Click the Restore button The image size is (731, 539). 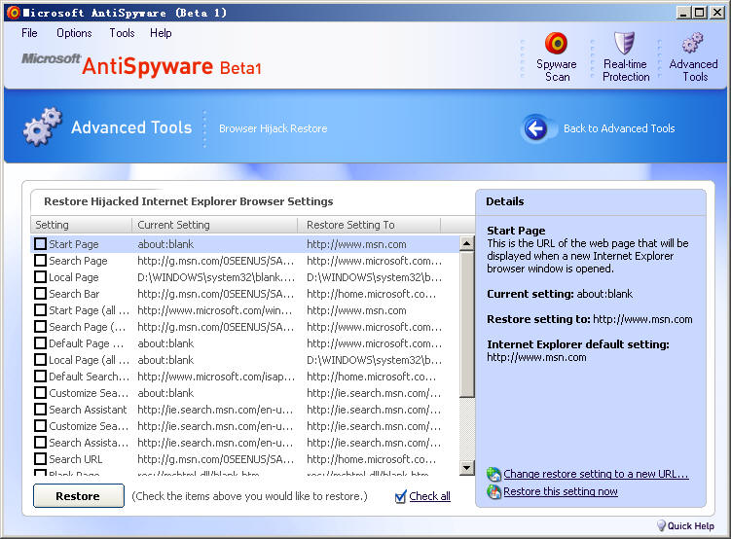click(78, 495)
